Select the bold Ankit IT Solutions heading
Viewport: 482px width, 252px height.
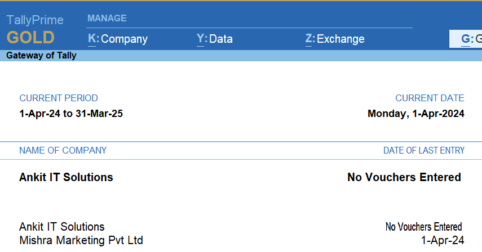[x=66, y=177]
